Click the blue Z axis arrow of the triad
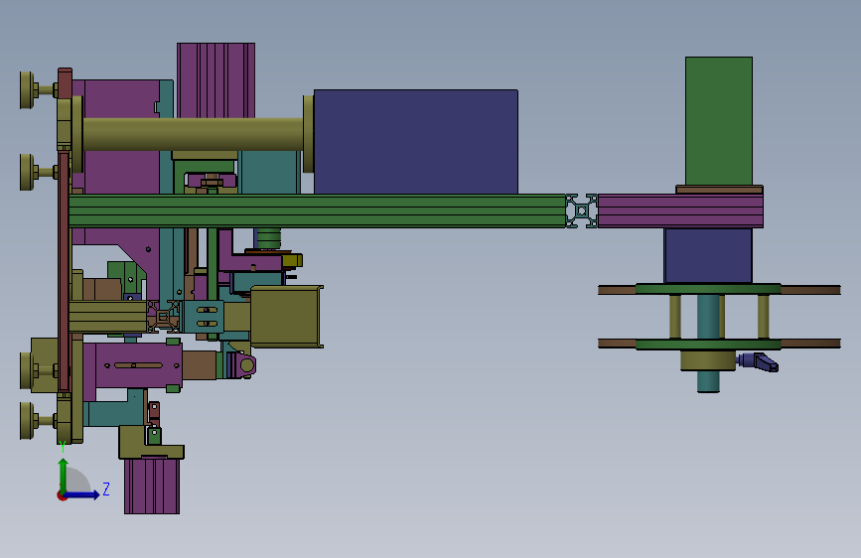This screenshot has height=558, width=861. pos(82,494)
